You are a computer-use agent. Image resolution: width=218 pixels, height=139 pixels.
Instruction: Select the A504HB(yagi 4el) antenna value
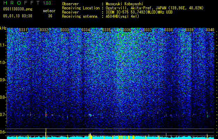point(122,16)
